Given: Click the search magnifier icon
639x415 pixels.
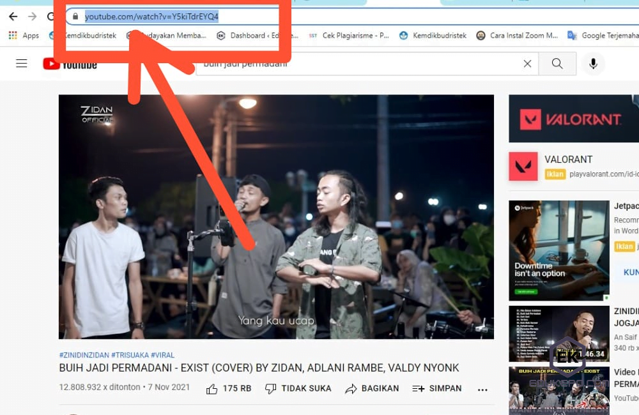Looking at the screenshot, I should pos(557,63).
